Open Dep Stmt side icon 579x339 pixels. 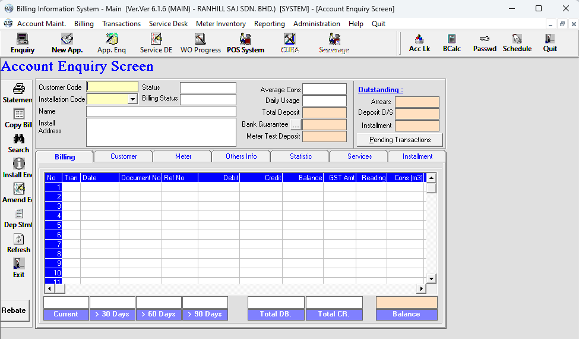coord(18,218)
